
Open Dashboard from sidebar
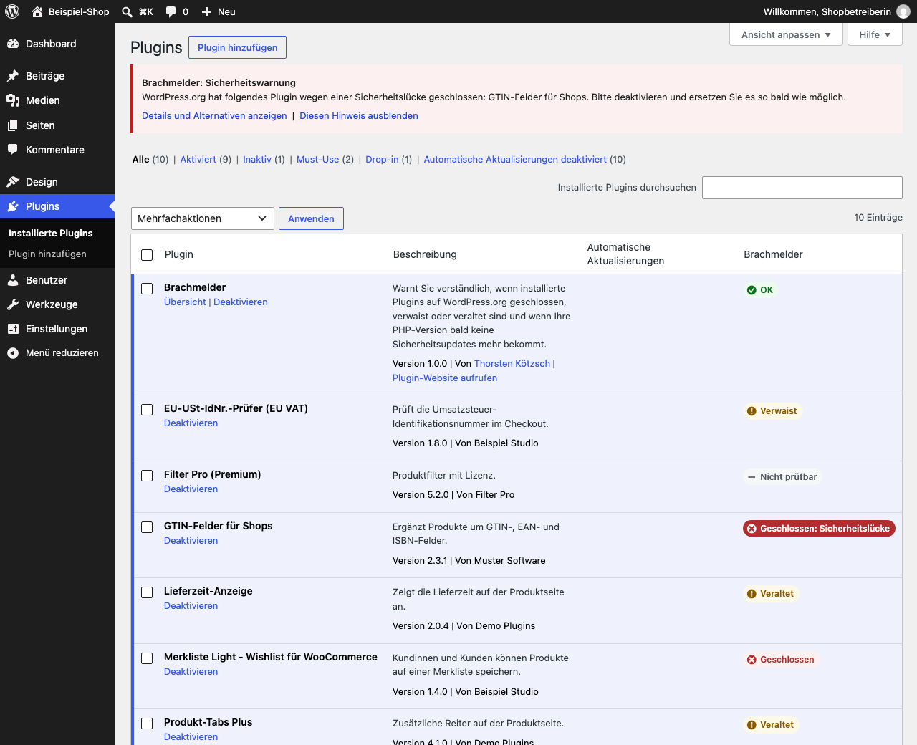tap(57, 44)
